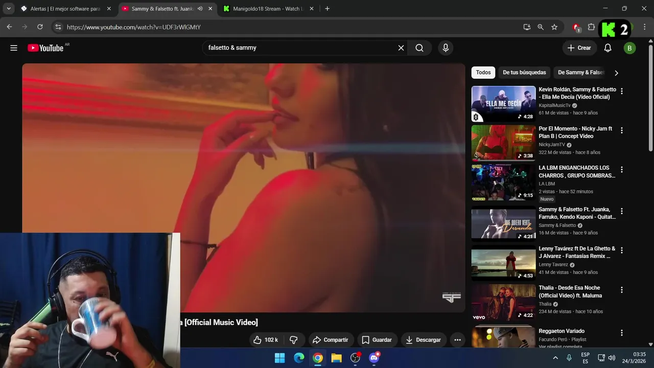
Task: Open OBS Studio from taskbar
Action: [x=356, y=358]
